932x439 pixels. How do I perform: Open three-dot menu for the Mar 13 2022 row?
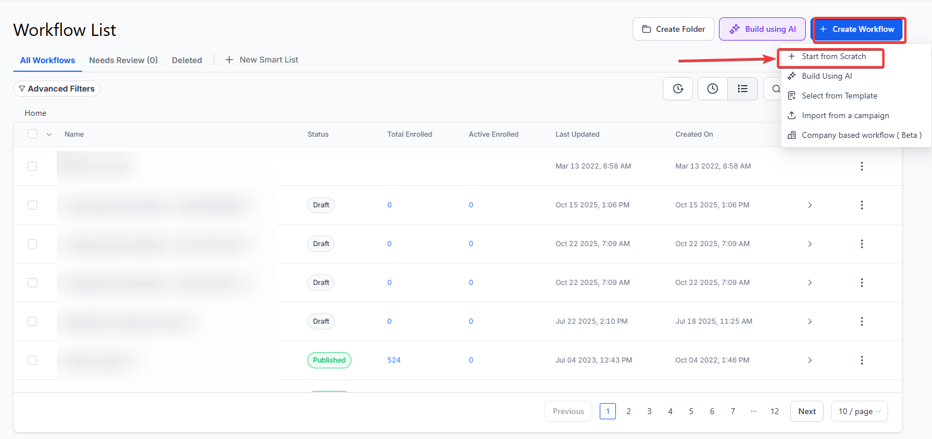tap(861, 166)
